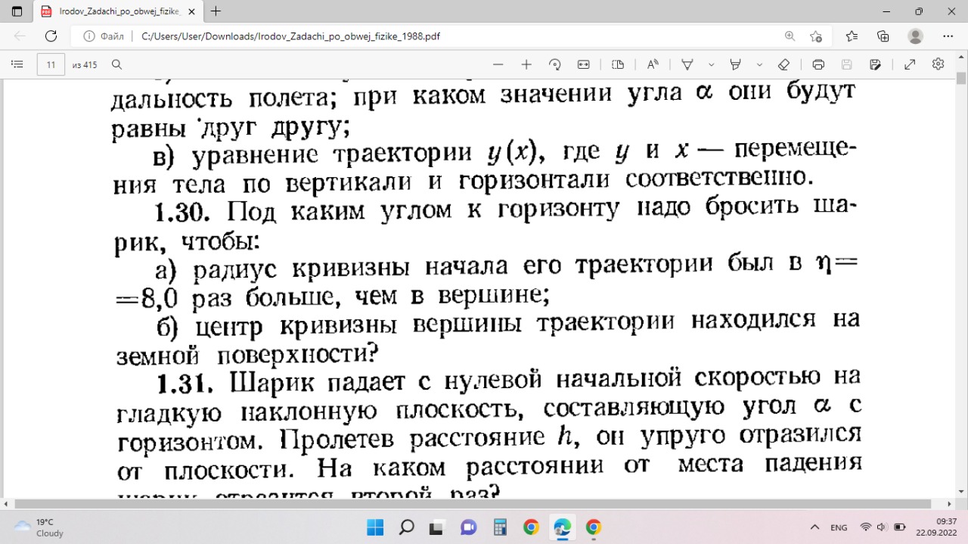Toggle the page view layout button
The width and height of the screenshot is (968, 544).
618,64
